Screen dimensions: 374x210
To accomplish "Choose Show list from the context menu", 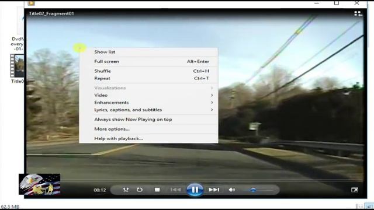I will tap(148, 52).
